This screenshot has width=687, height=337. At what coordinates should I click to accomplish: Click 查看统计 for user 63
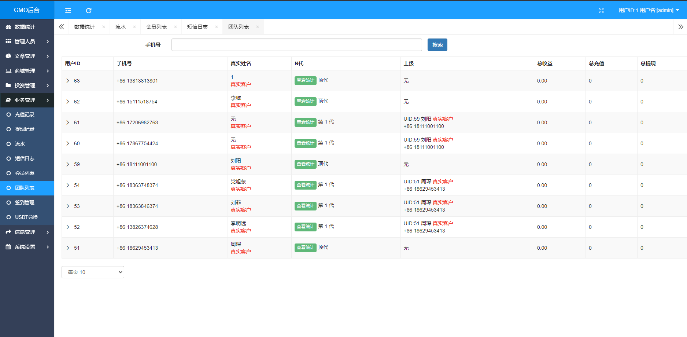306,80
